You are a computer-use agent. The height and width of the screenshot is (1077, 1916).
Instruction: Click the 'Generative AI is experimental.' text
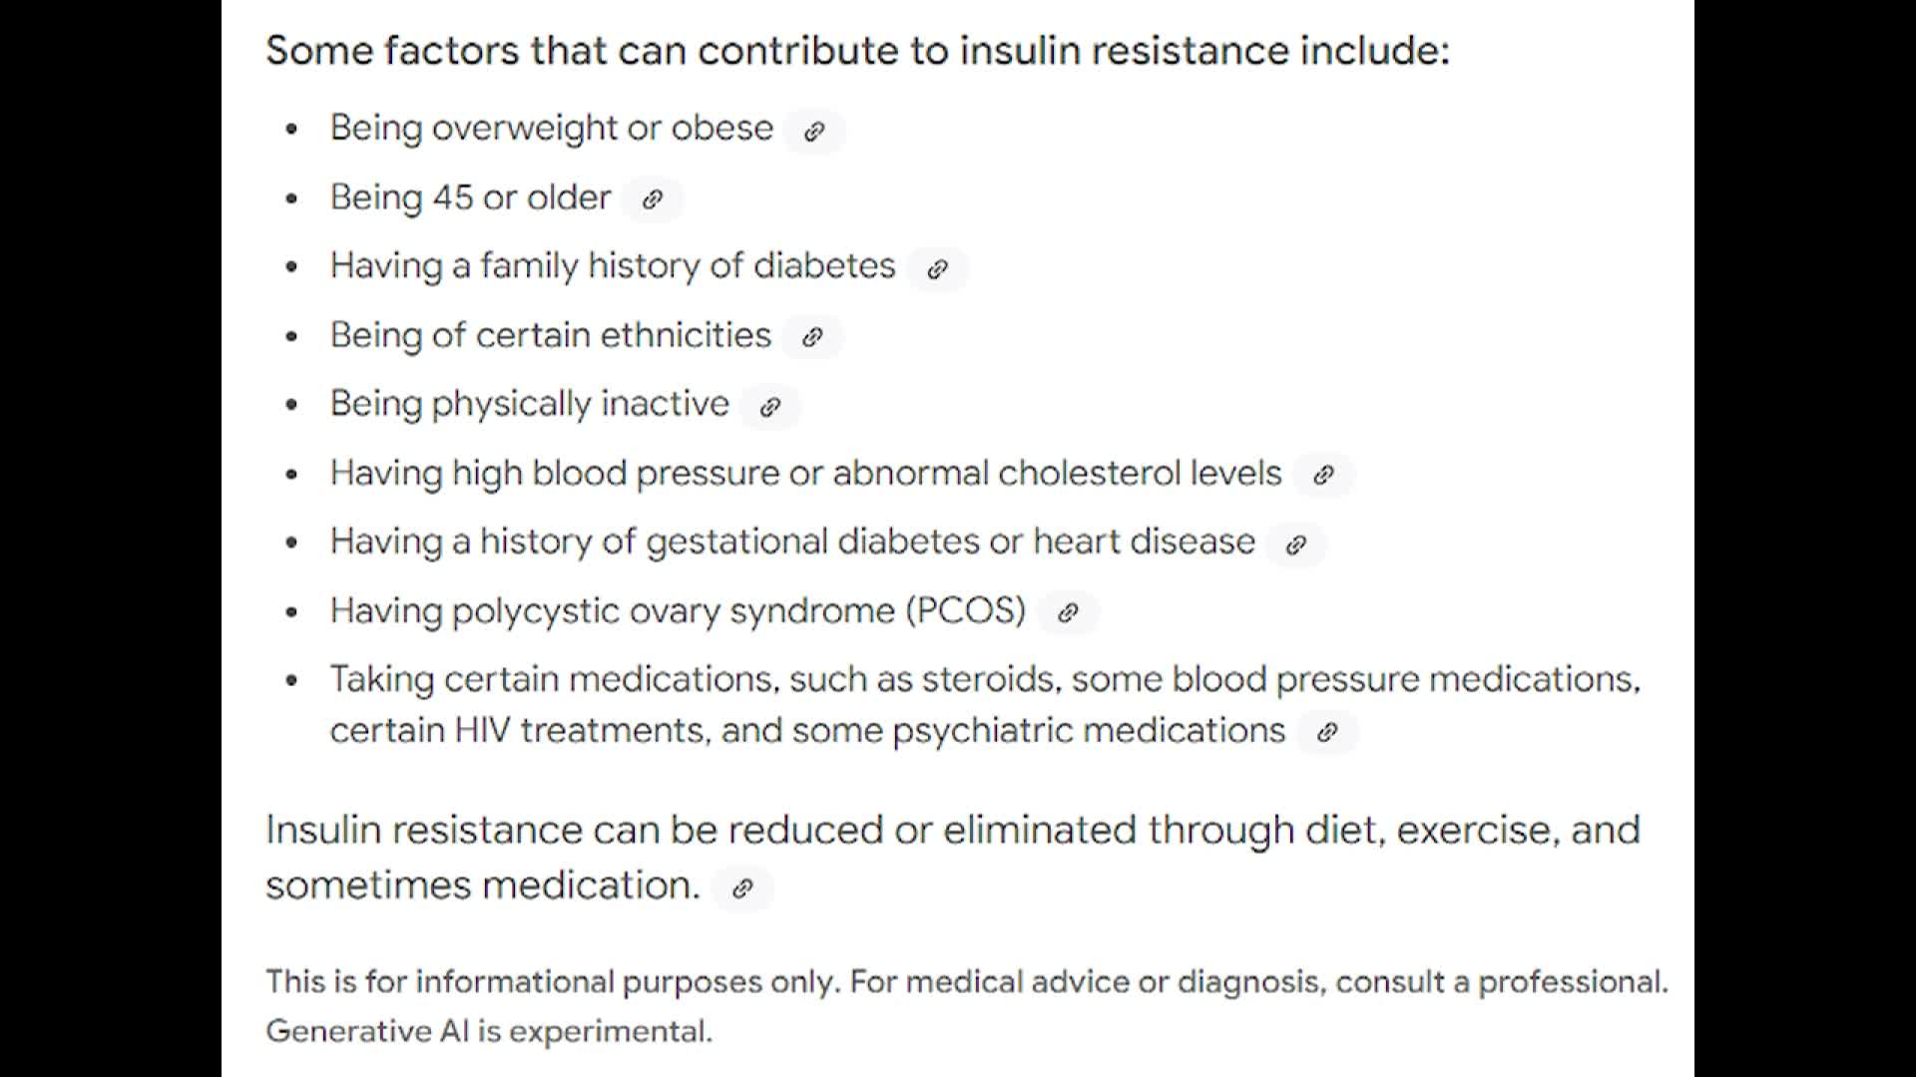tap(489, 1030)
